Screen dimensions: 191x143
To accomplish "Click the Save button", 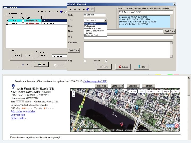I will click(104, 67).
